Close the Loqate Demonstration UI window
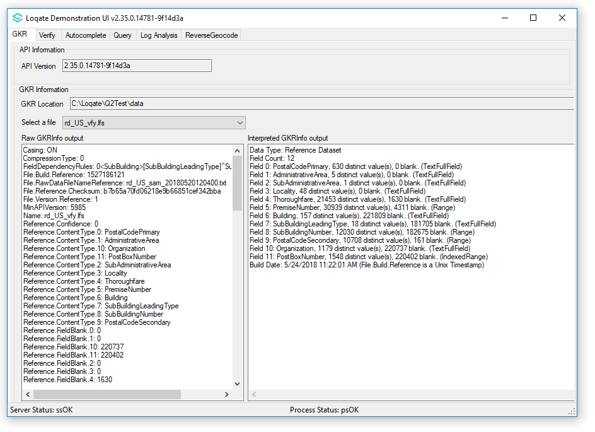The width and height of the screenshot is (595, 432). pos(562,18)
